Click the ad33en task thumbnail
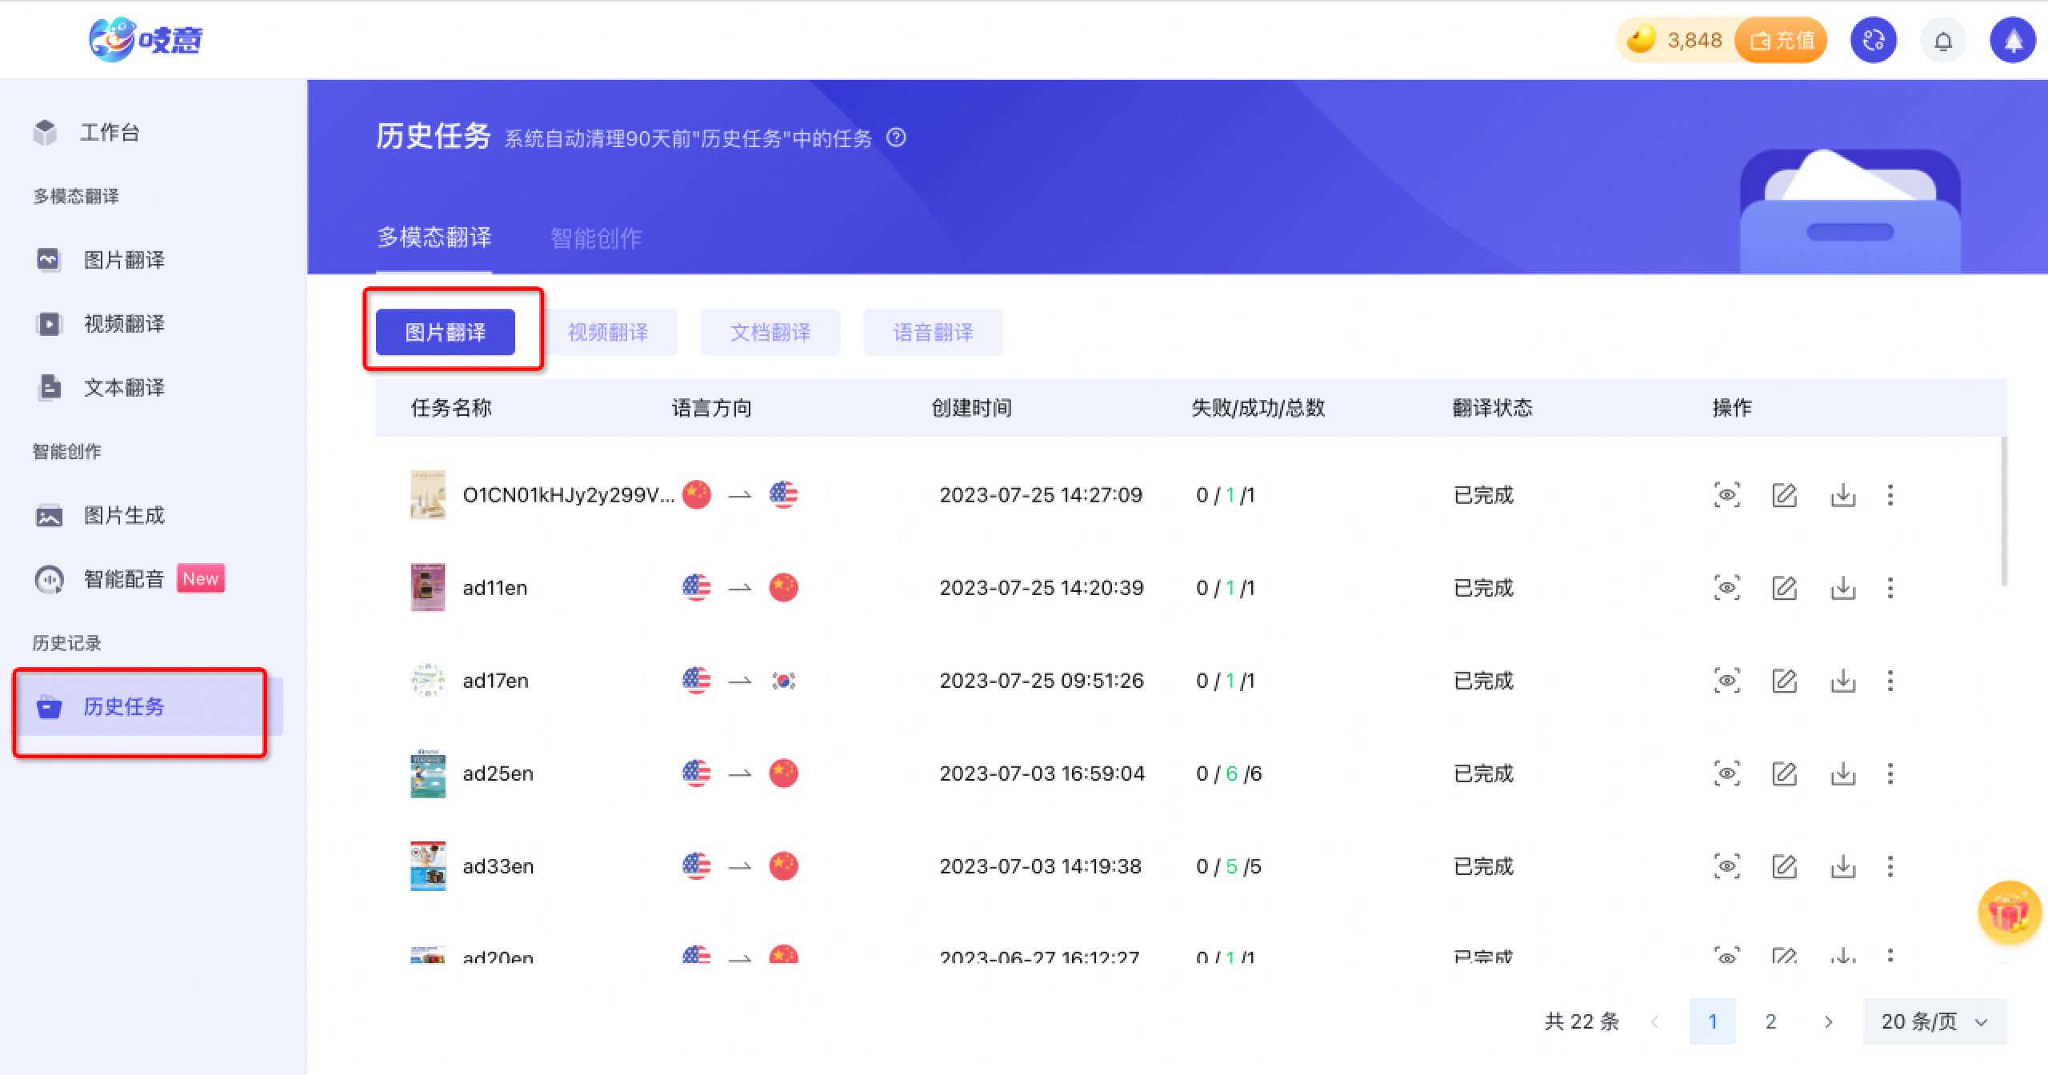 428,866
